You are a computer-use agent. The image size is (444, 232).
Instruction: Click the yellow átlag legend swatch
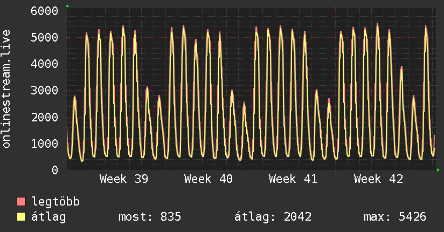(x=21, y=217)
